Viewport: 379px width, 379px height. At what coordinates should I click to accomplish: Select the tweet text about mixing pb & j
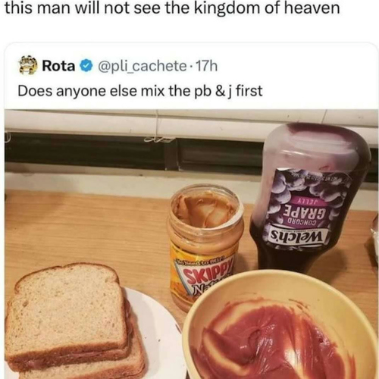click(x=140, y=91)
